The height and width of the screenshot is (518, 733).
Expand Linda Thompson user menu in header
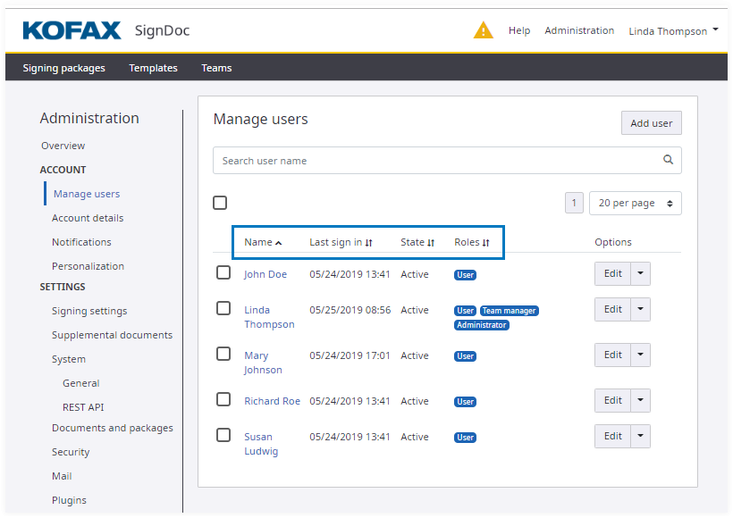(673, 30)
